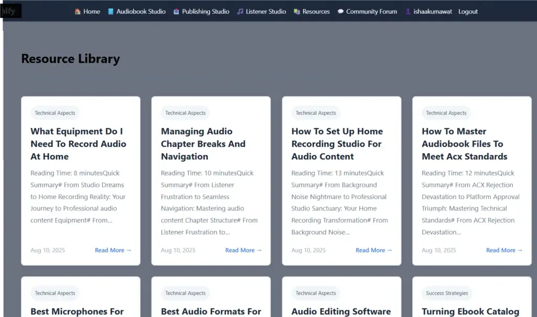Click the speech bubble icon for Community Forum
Viewport: 537px width, 317px height.
pyautogui.click(x=340, y=11)
